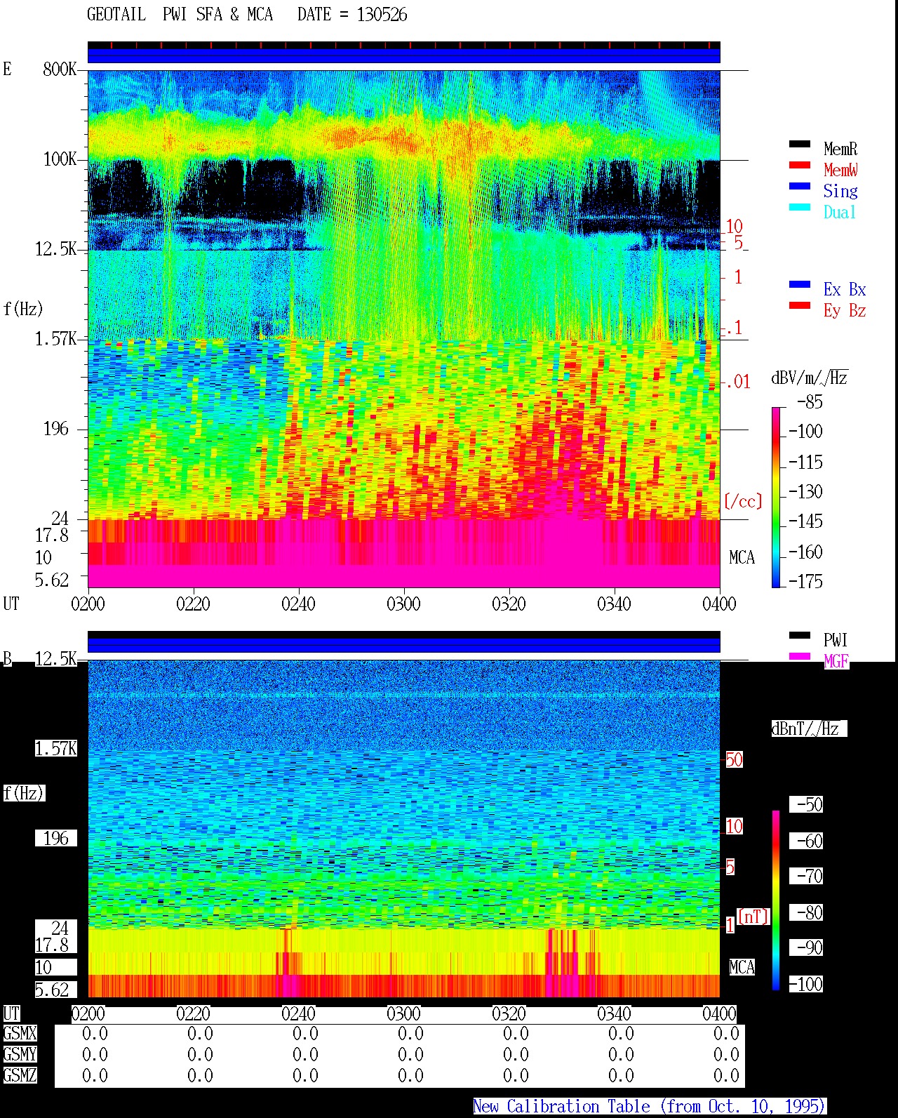
Task: Click the black MemR legend swatch
Action: coord(800,144)
